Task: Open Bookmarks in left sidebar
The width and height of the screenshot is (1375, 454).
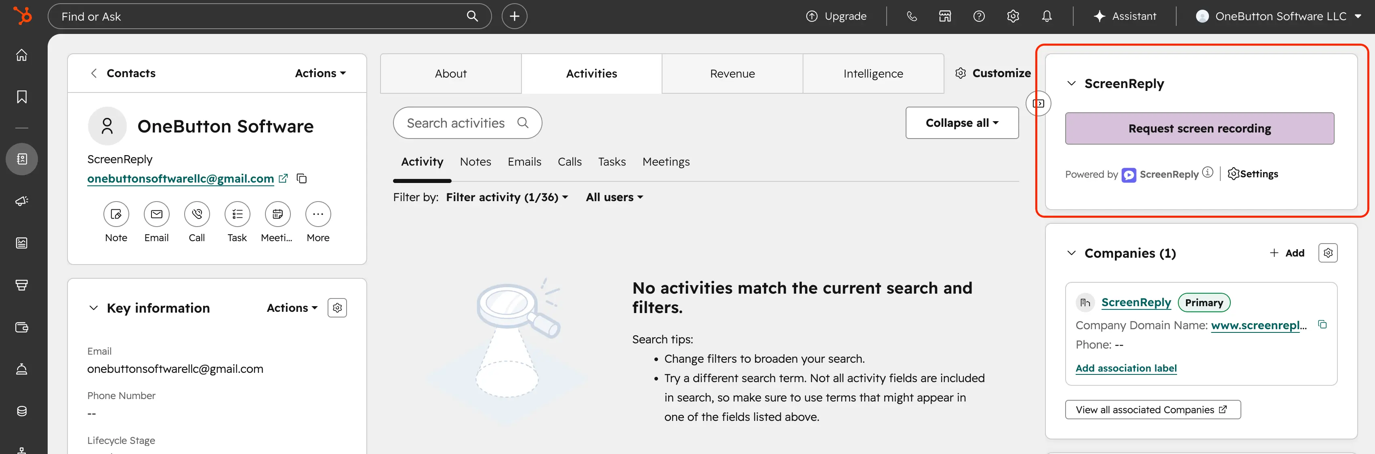Action: point(22,97)
